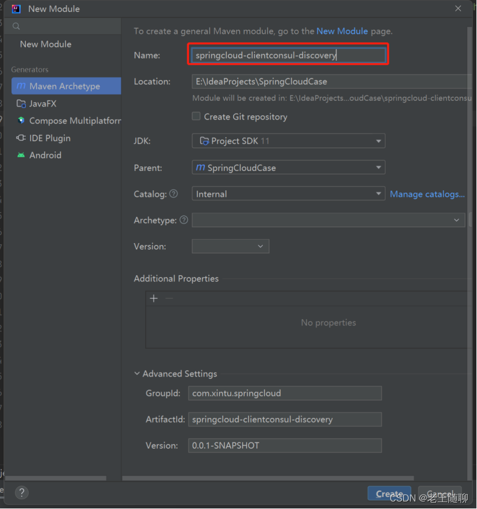The image size is (477, 509).
Task: Open the Parent SpringCloudCase dropdown
Action: (x=288, y=167)
